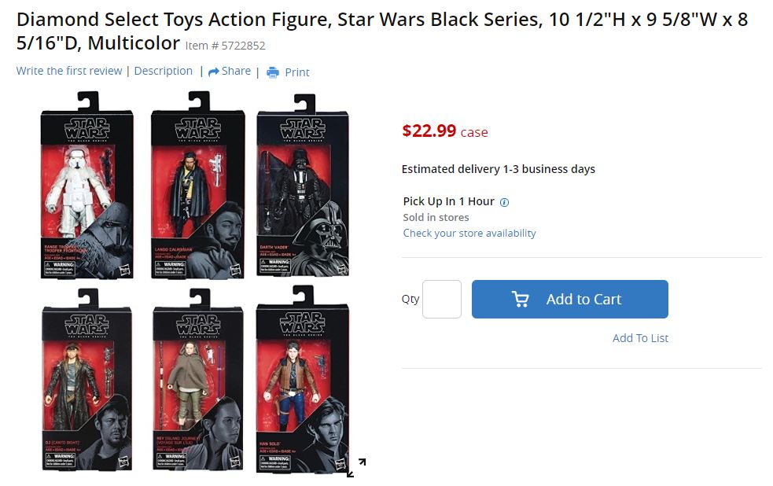Click the shopping cart icon on the button
Image resolution: width=773 pixels, height=486 pixels.
[x=521, y=300]
